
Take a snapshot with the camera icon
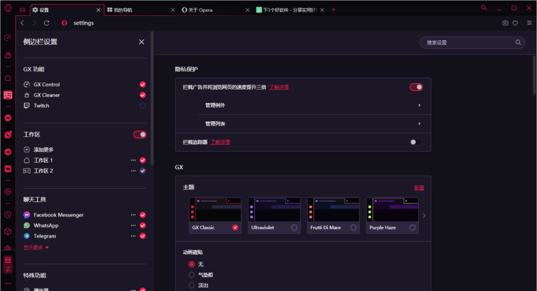point(505,23)
